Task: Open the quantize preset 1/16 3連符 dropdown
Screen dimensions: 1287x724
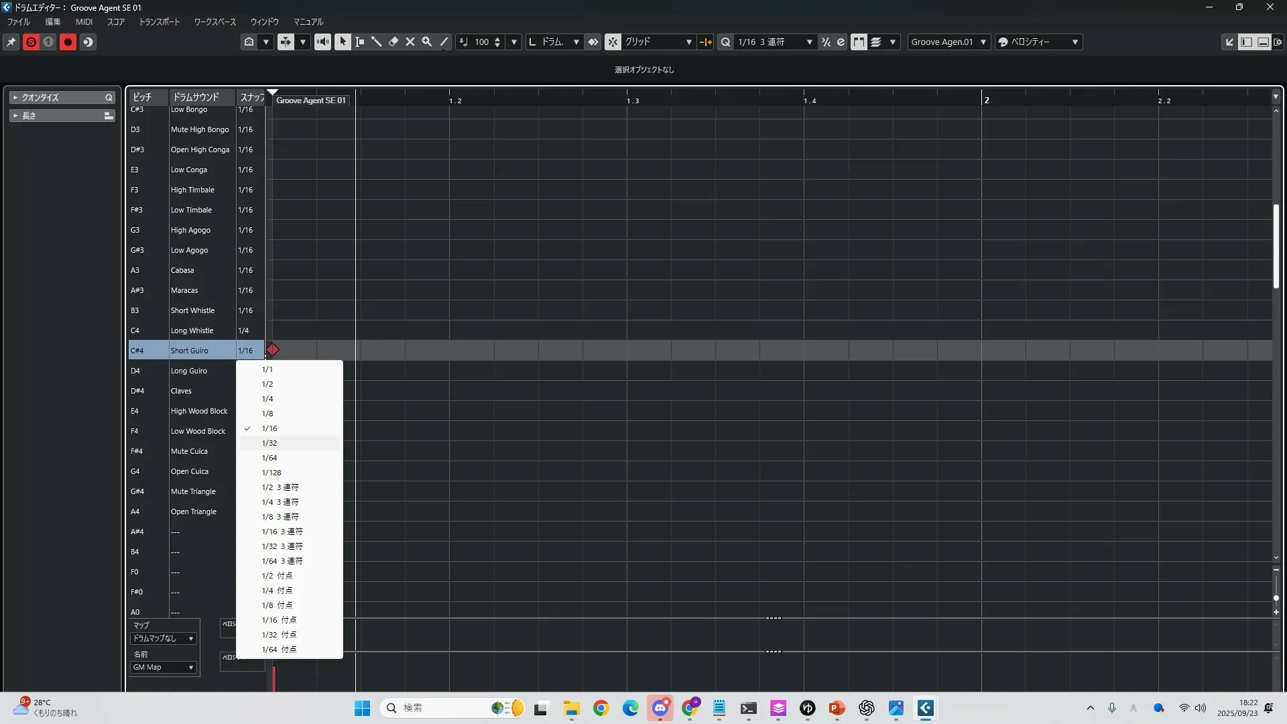Action: [775, 42]
